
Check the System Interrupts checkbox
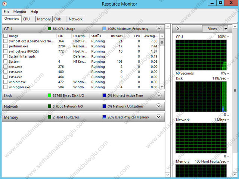coord(5,56)
